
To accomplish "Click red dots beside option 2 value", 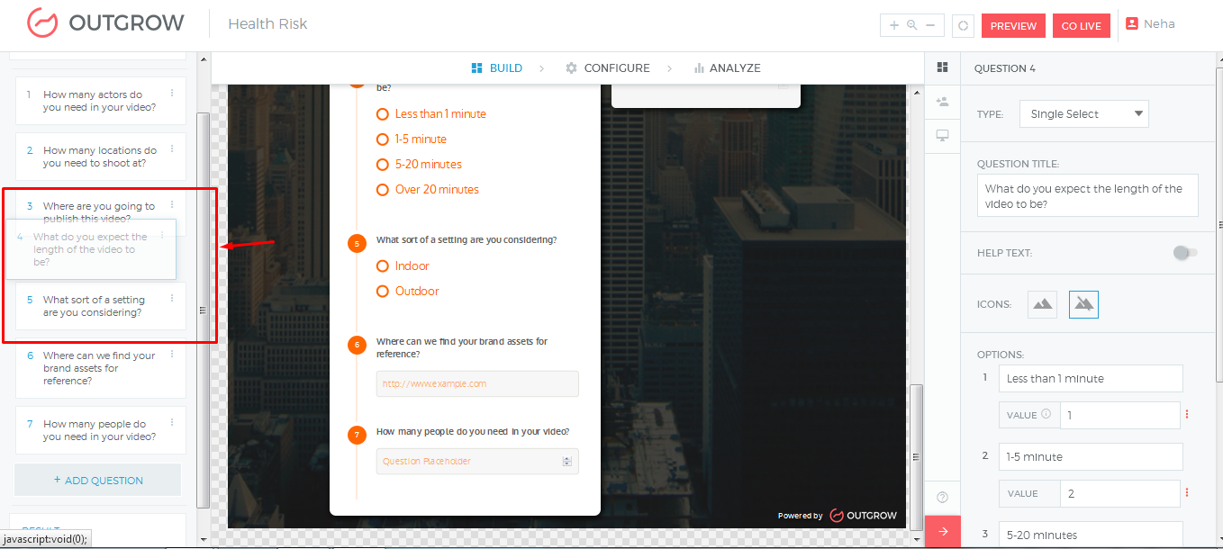I will pyautogui.click(x=1187, y=493).
